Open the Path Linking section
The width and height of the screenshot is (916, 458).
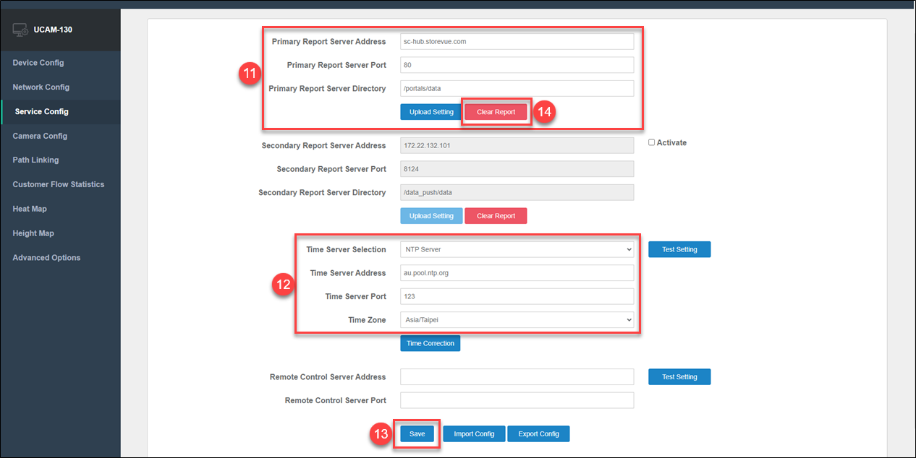(35, 160)
